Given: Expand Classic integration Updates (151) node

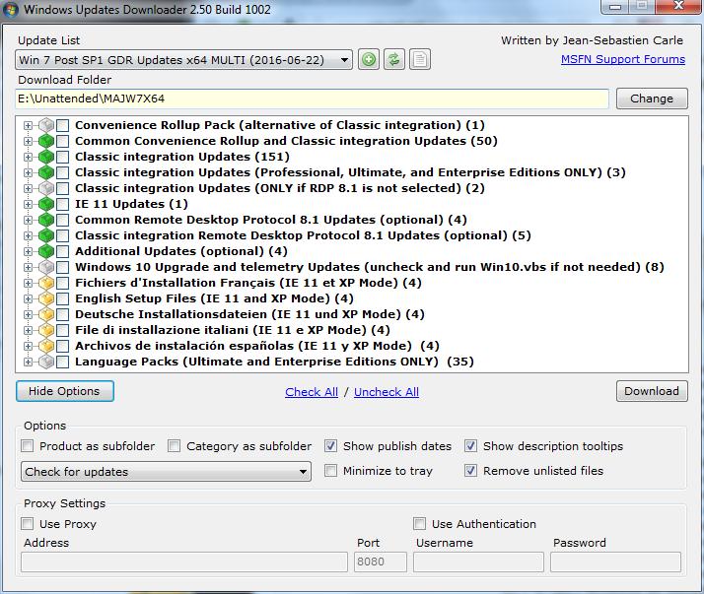Looking at the screenshot, I should [29, 157].
